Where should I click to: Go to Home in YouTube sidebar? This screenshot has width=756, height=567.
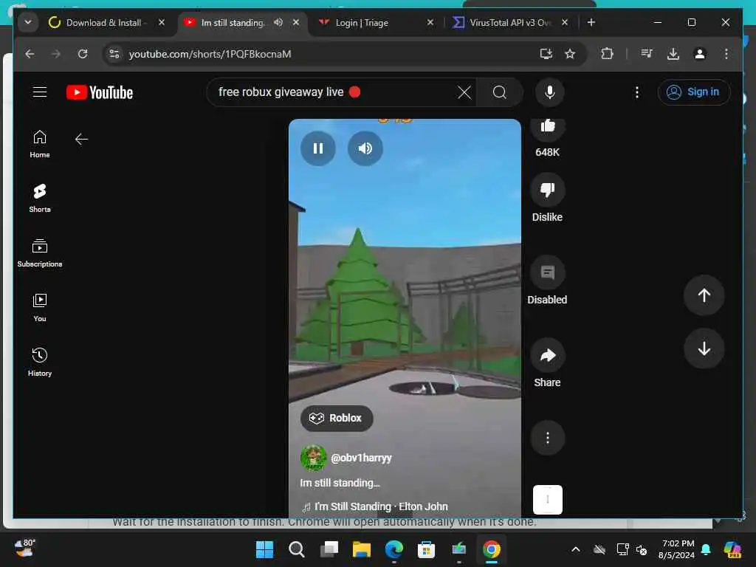(x=40, y=144)
